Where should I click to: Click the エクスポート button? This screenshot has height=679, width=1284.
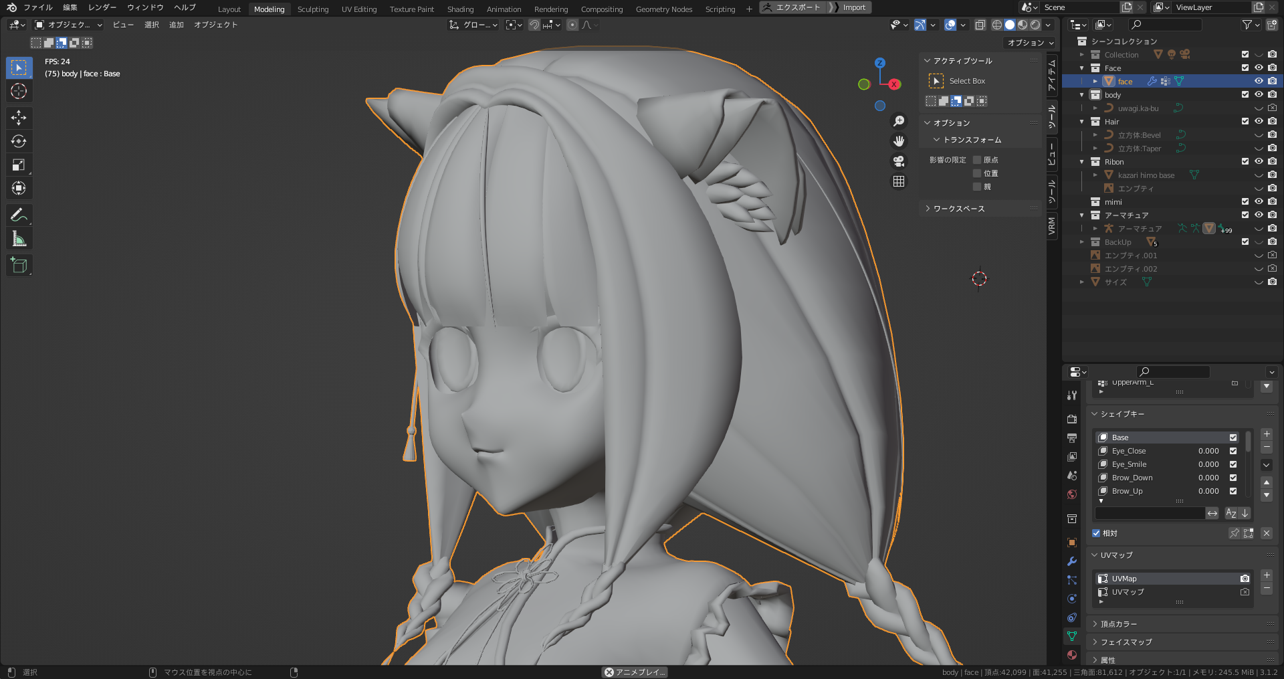792,7
